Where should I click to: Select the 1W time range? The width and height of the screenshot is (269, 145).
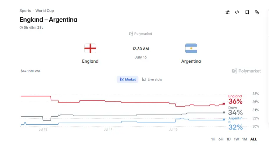pos(236,139)
